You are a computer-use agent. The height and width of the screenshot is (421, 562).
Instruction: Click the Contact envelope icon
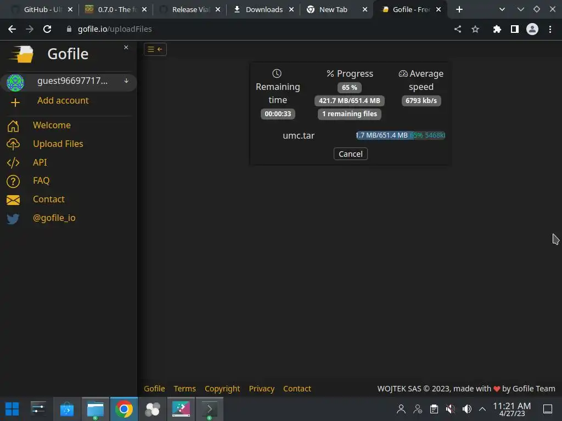coord(13,200)
